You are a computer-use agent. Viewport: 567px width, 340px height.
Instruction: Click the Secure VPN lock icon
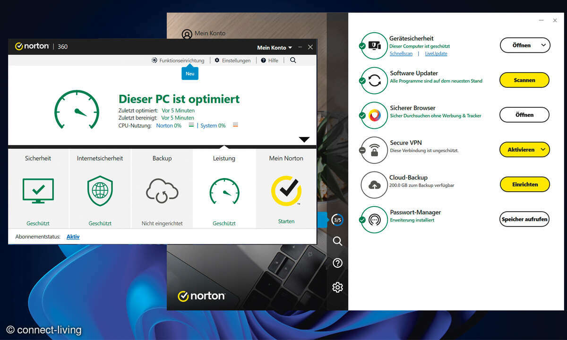coord(374,150)
